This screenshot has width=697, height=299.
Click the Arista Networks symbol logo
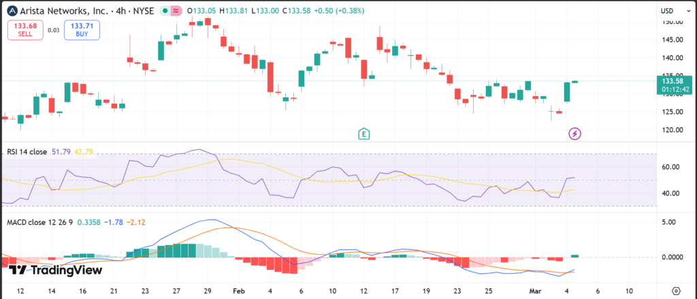(x=12, y=10)
